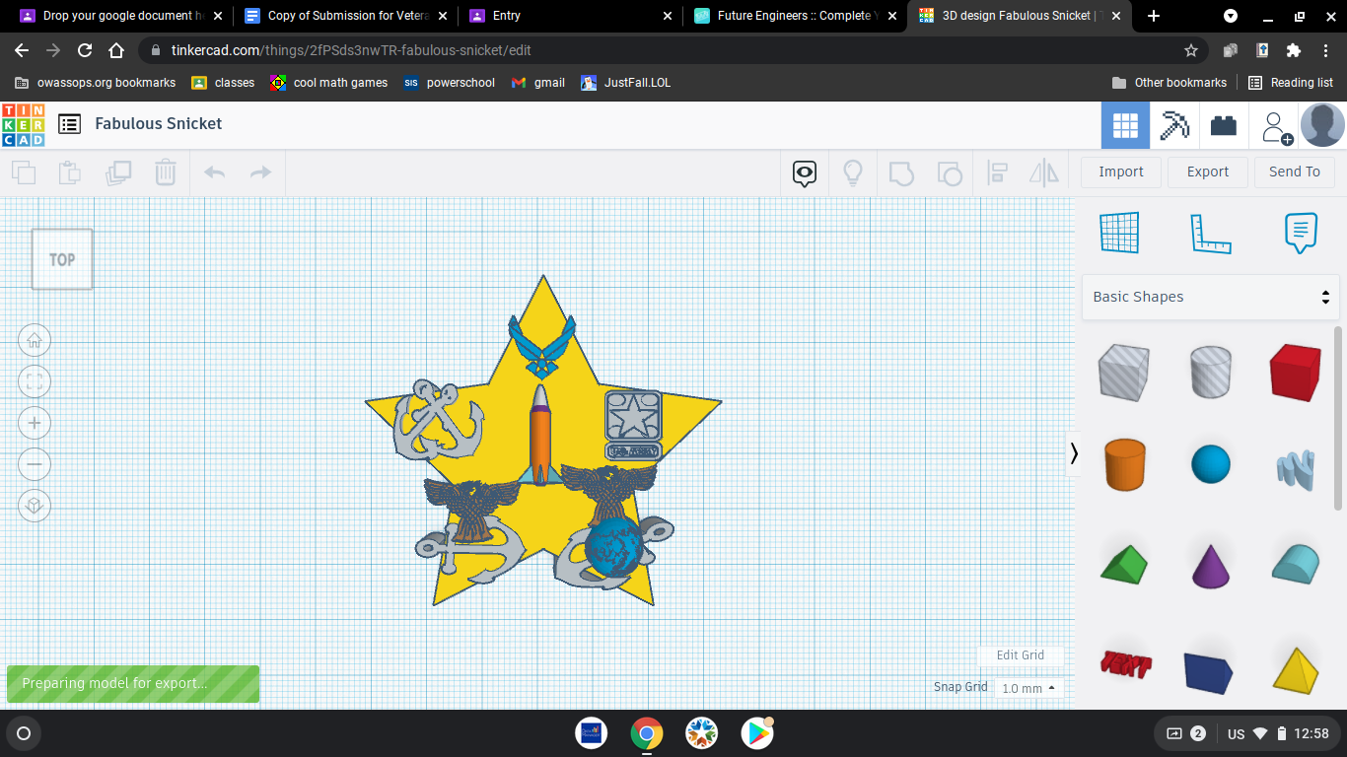
Task: Toggle the Show all eye icon
Action: click(805, 173)
